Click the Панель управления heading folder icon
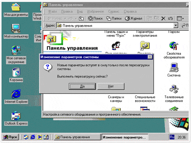 (52, 39)
